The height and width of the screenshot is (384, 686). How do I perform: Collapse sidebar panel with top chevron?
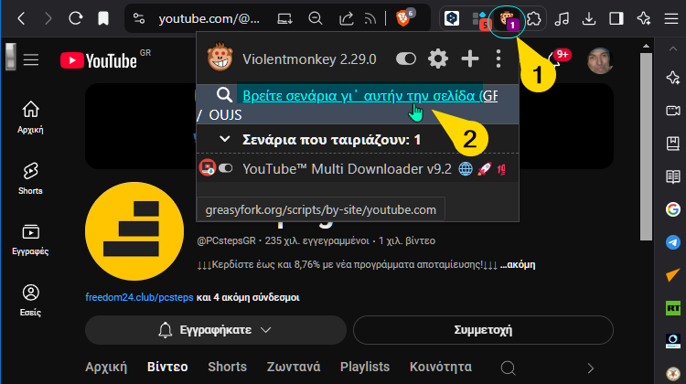[x=673, y=49]
